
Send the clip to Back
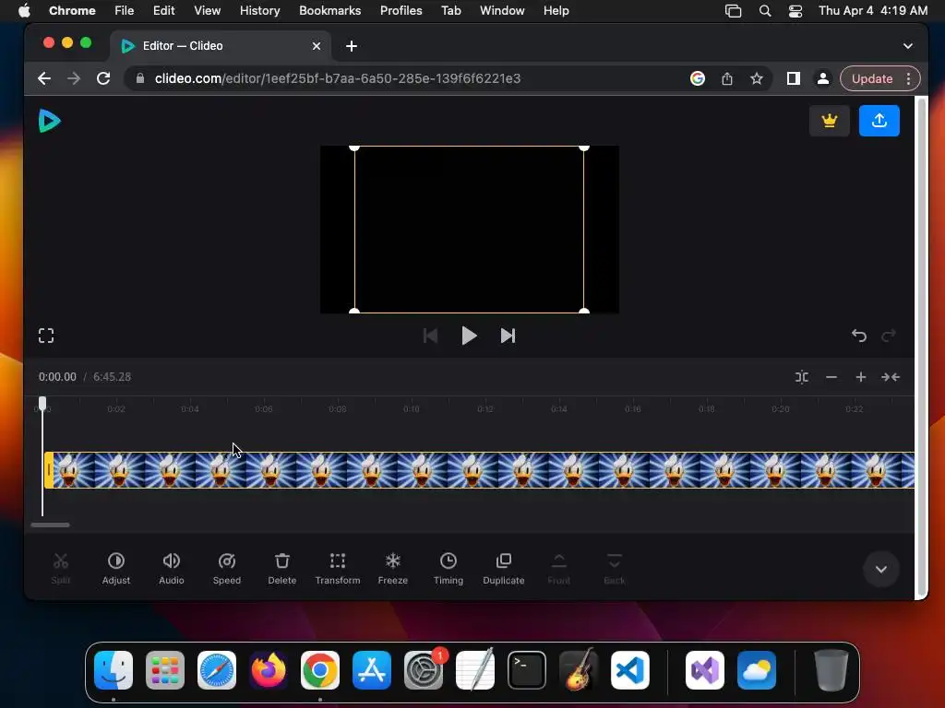[x=614, y=569]
